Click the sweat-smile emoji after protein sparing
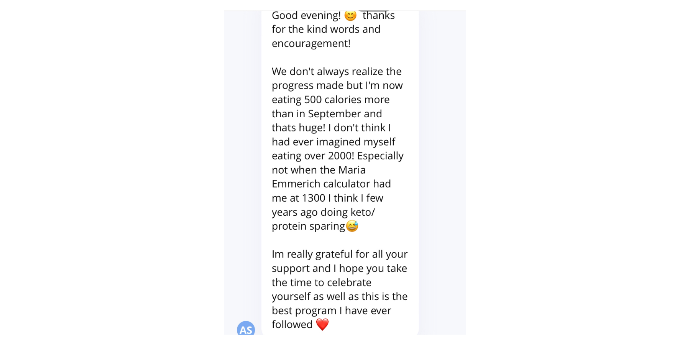 [352, 226]
